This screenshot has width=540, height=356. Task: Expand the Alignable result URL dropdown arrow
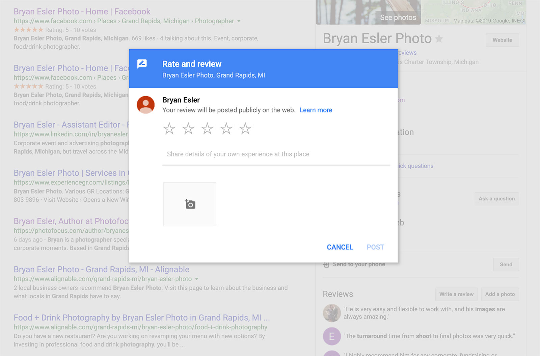tap(197, 279)
